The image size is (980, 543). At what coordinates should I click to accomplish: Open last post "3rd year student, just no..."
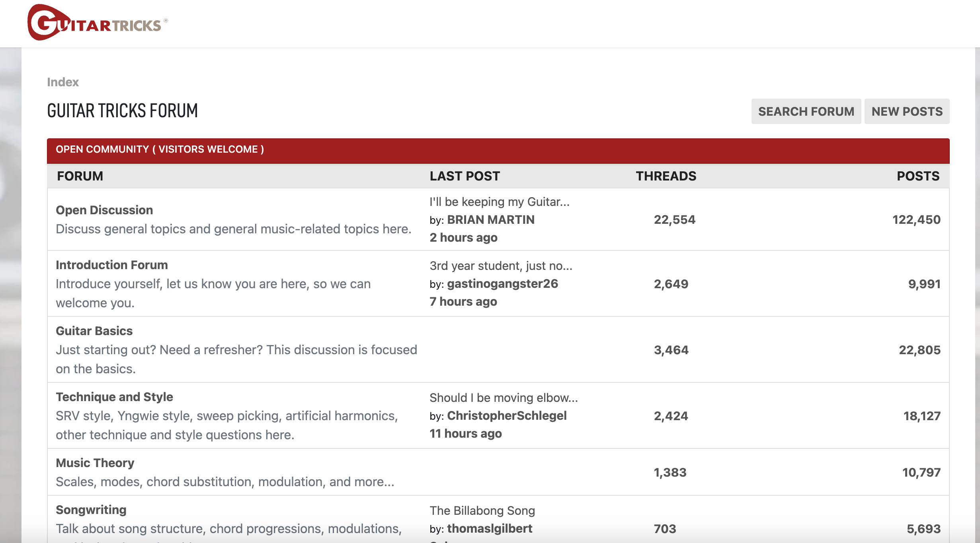(x=501, y=266)
